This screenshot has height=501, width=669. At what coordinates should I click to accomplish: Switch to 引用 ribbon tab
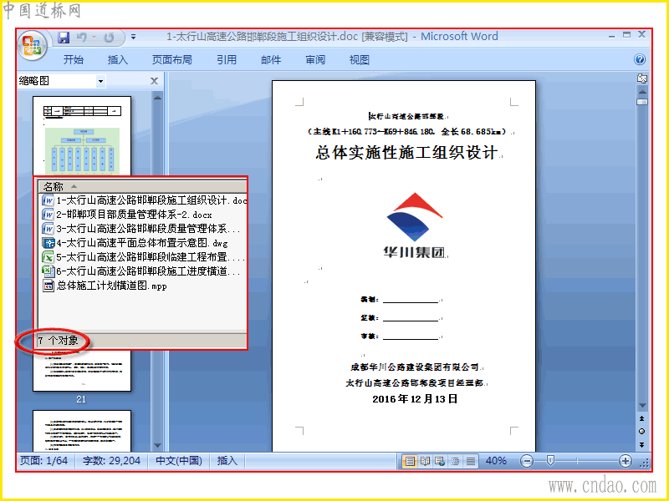click(227, 59)
